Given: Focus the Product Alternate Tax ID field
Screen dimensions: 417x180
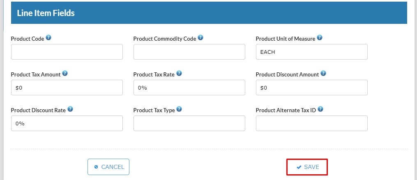Looking at the screenshot, I should [312, 123].
